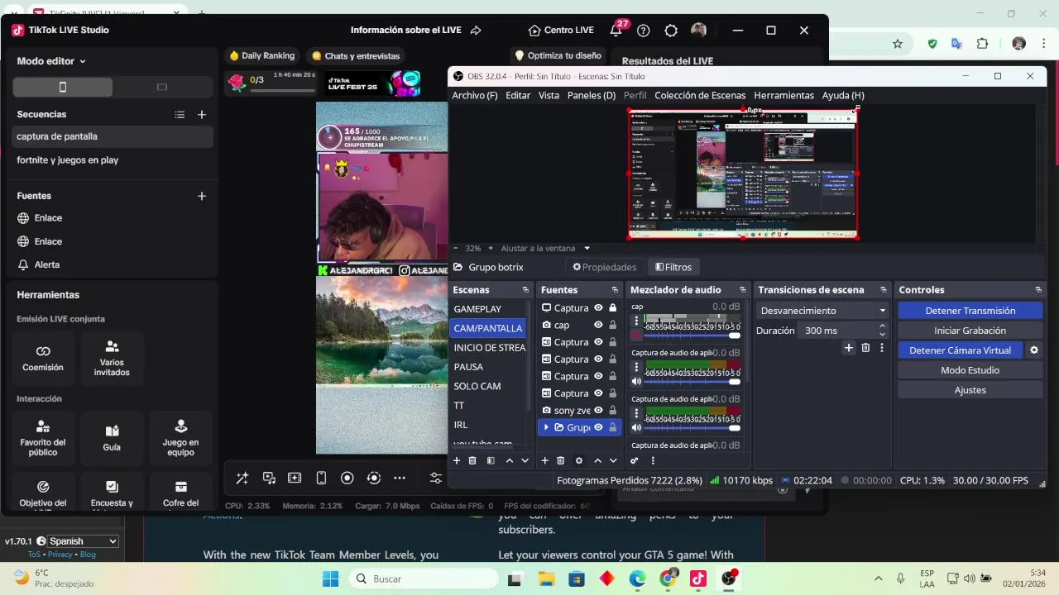Add a new scene in OBS Escenas
The height and width of the screenshot is (595, 1059).
[x=456, y=460]
